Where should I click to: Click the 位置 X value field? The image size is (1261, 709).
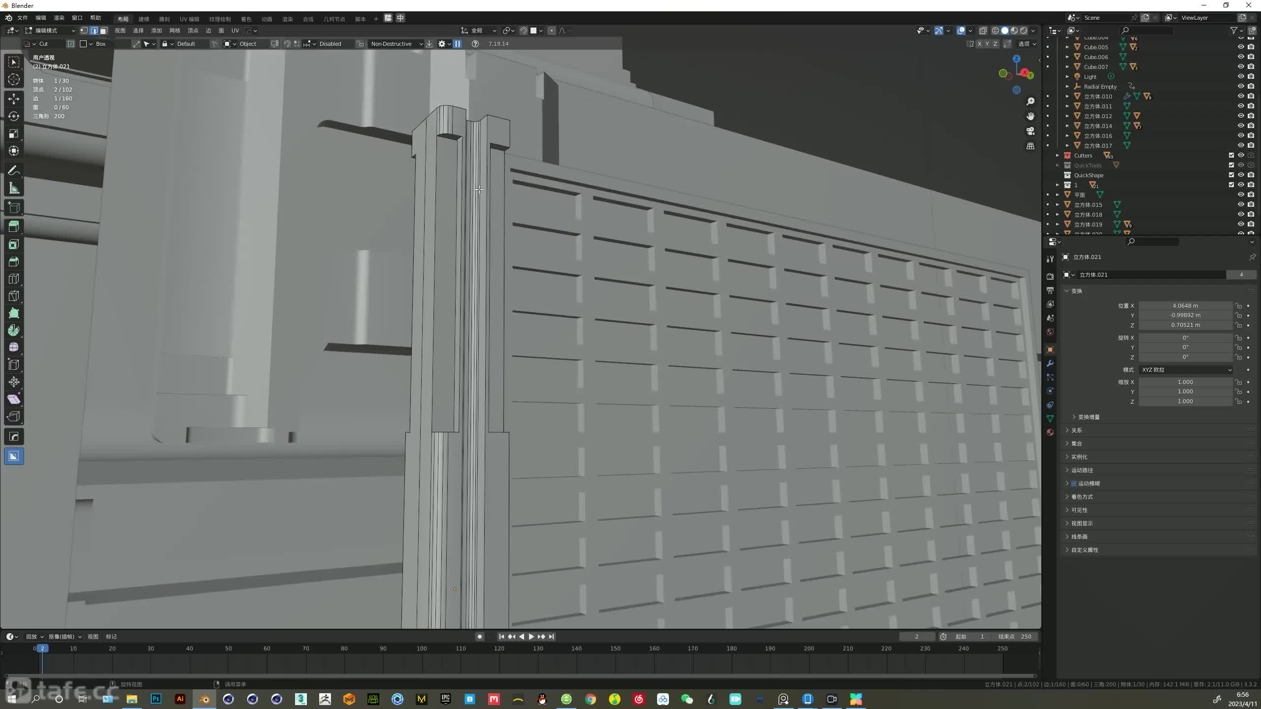[1186, 306]
